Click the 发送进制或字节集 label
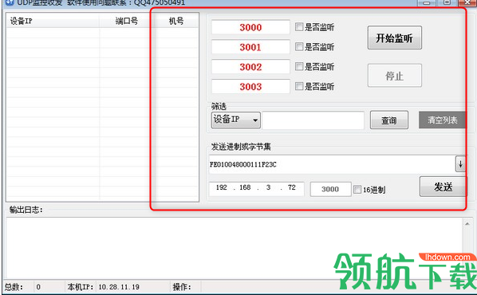 (x=241, y=147)
